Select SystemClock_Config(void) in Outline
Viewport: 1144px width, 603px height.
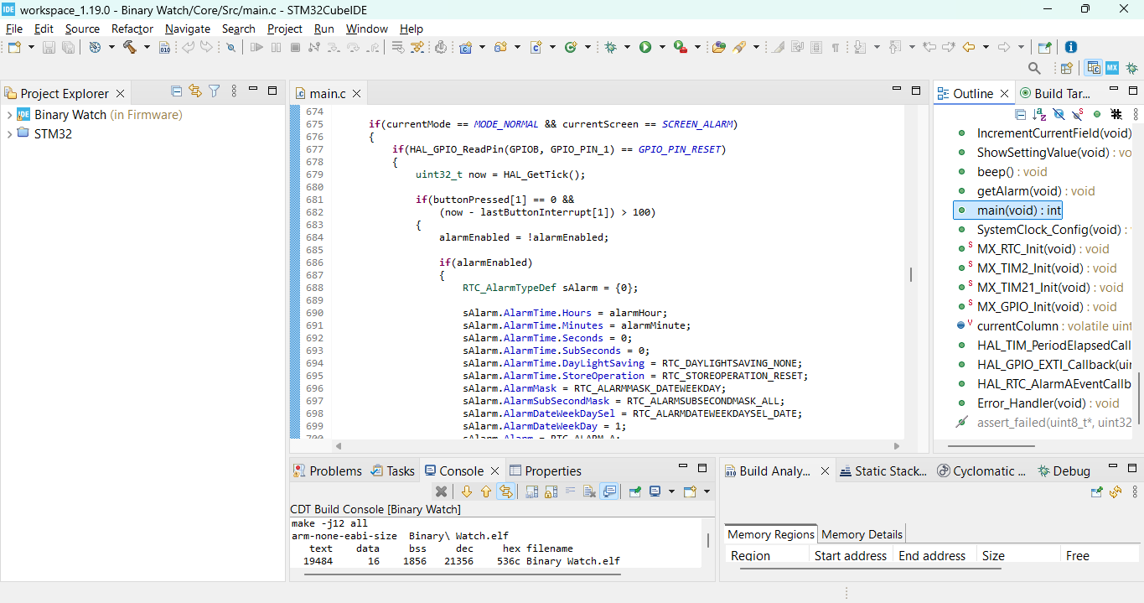1043,230
